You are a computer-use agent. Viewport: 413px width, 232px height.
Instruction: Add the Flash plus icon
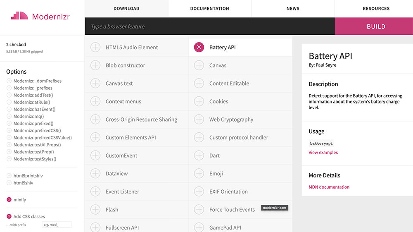point(95,210)
